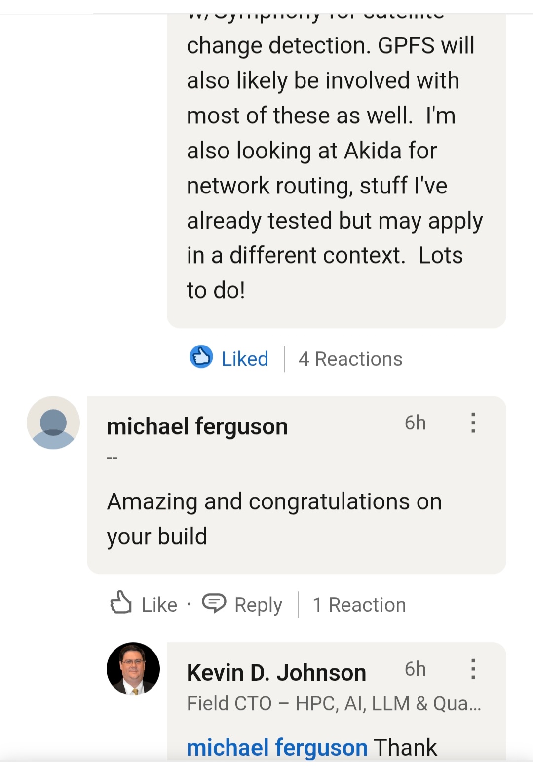Image resolution: width=533 pixels, height=770 pixels.
Task: View the 4 Reactions list
Action: point(351,359)
